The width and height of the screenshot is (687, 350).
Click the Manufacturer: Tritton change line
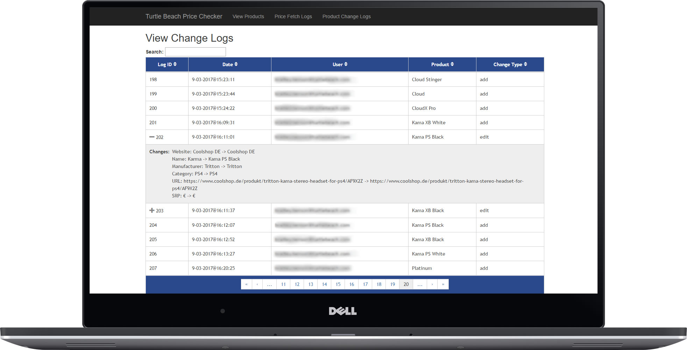coord(207,166)
